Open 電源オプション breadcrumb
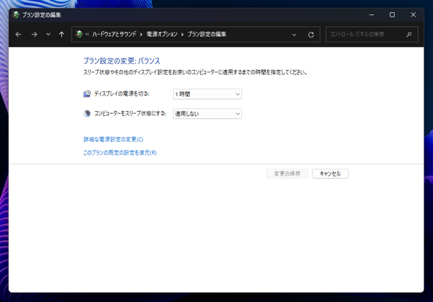433x302 pixels. [x=162, y=34]
